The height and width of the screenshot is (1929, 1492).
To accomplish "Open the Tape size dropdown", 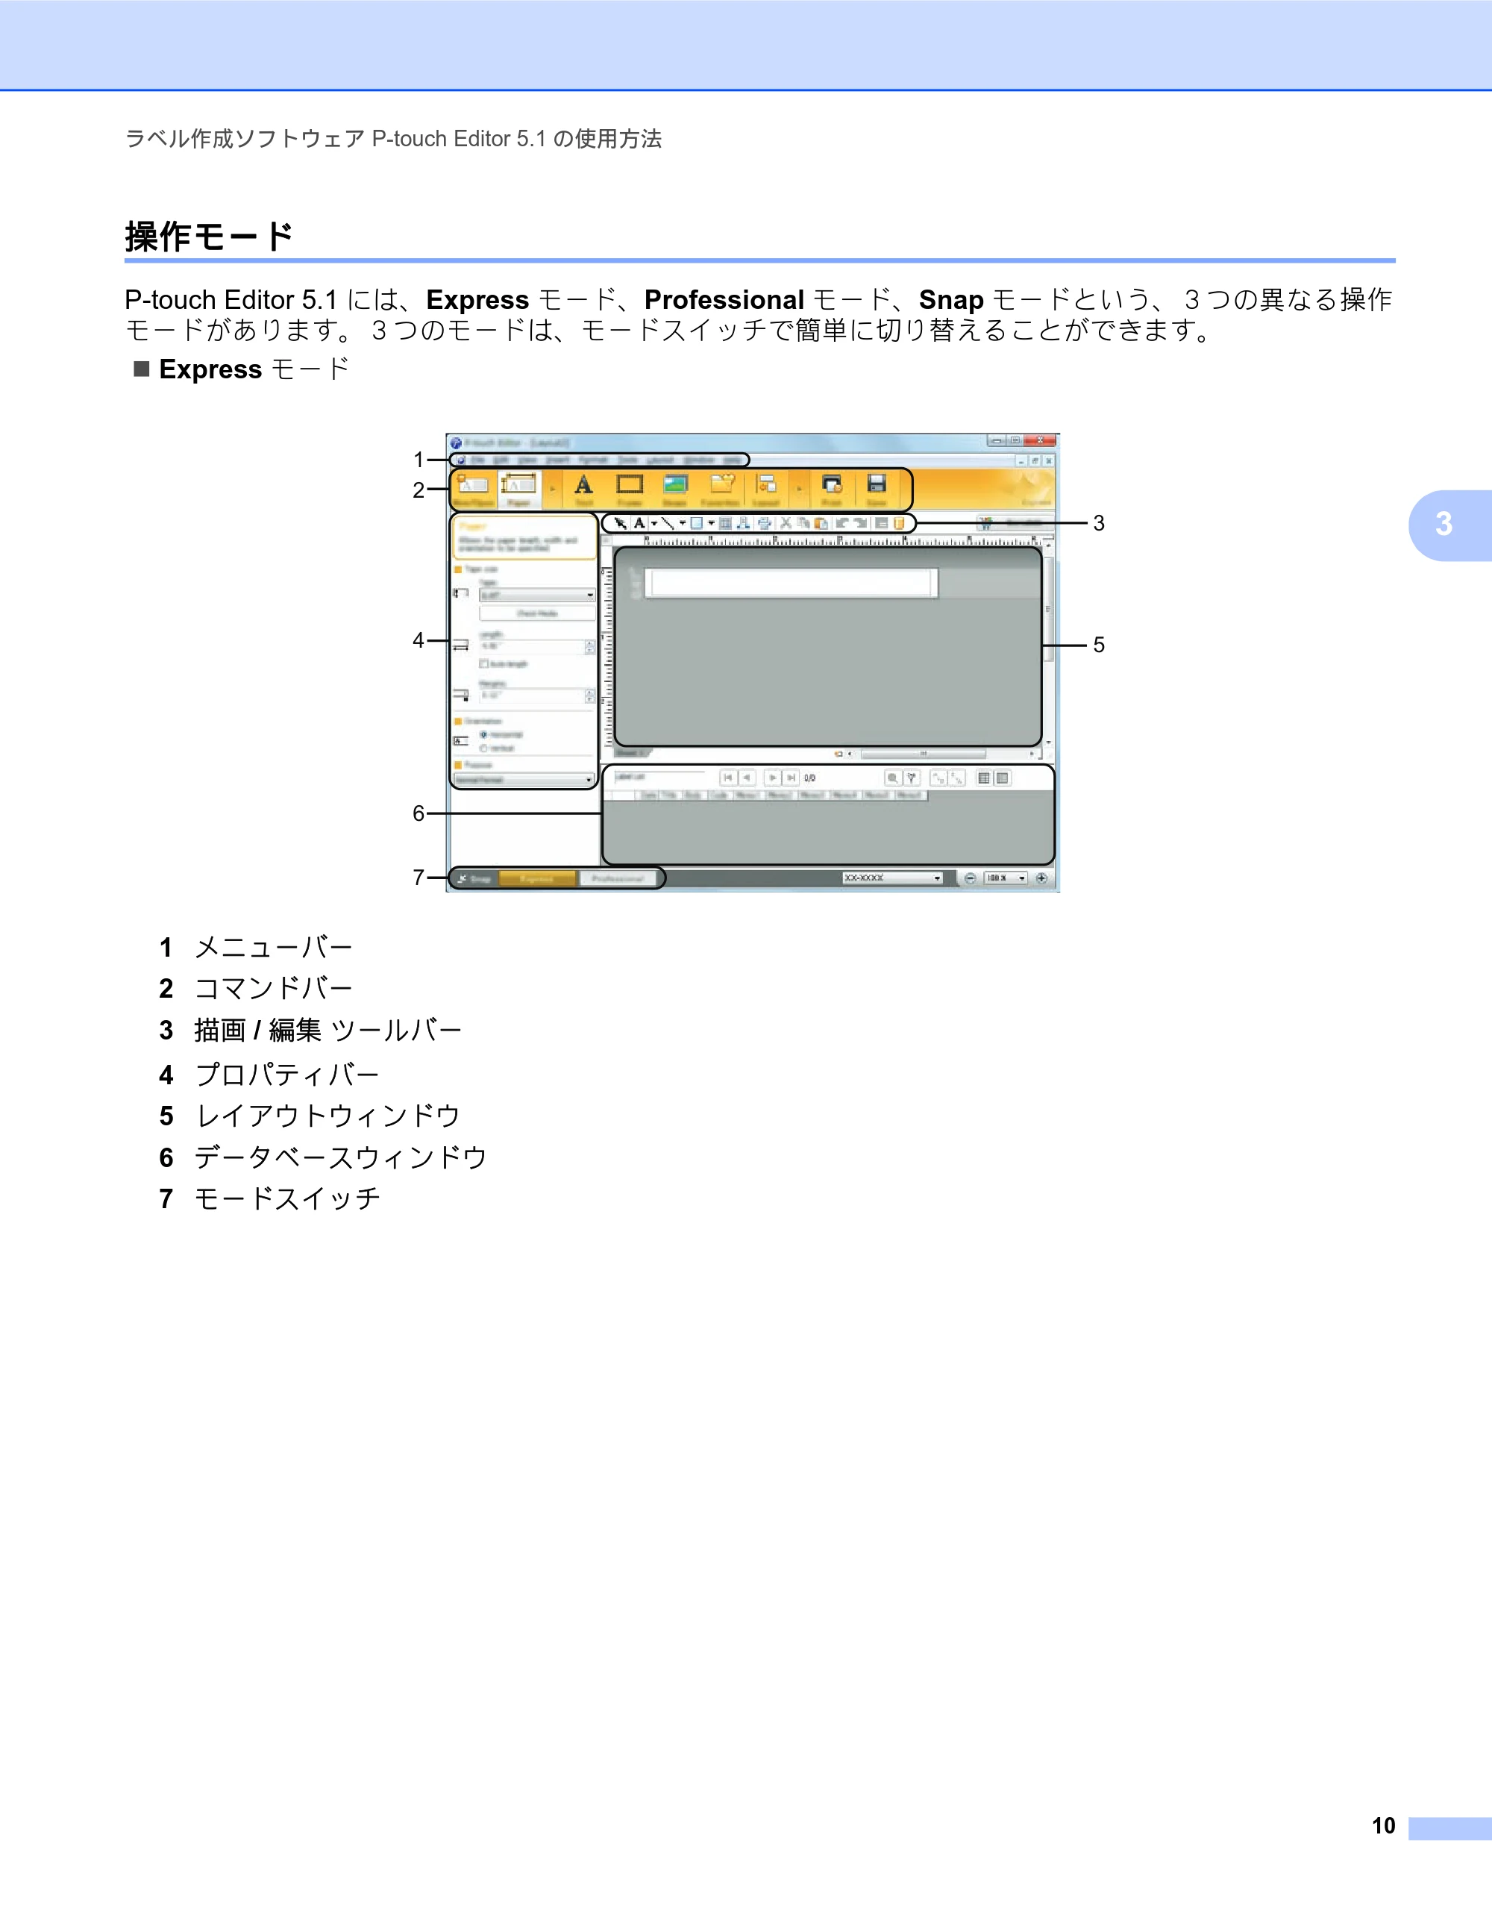I will [x=537, y=595].
